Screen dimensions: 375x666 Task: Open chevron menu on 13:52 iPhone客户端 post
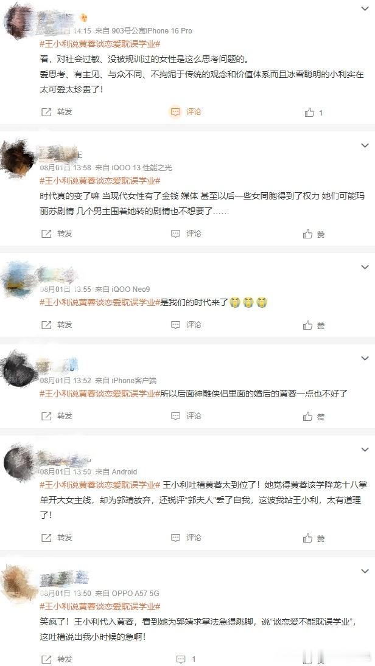365,358
